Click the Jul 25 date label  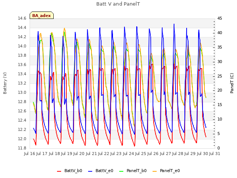pos(141,154)
